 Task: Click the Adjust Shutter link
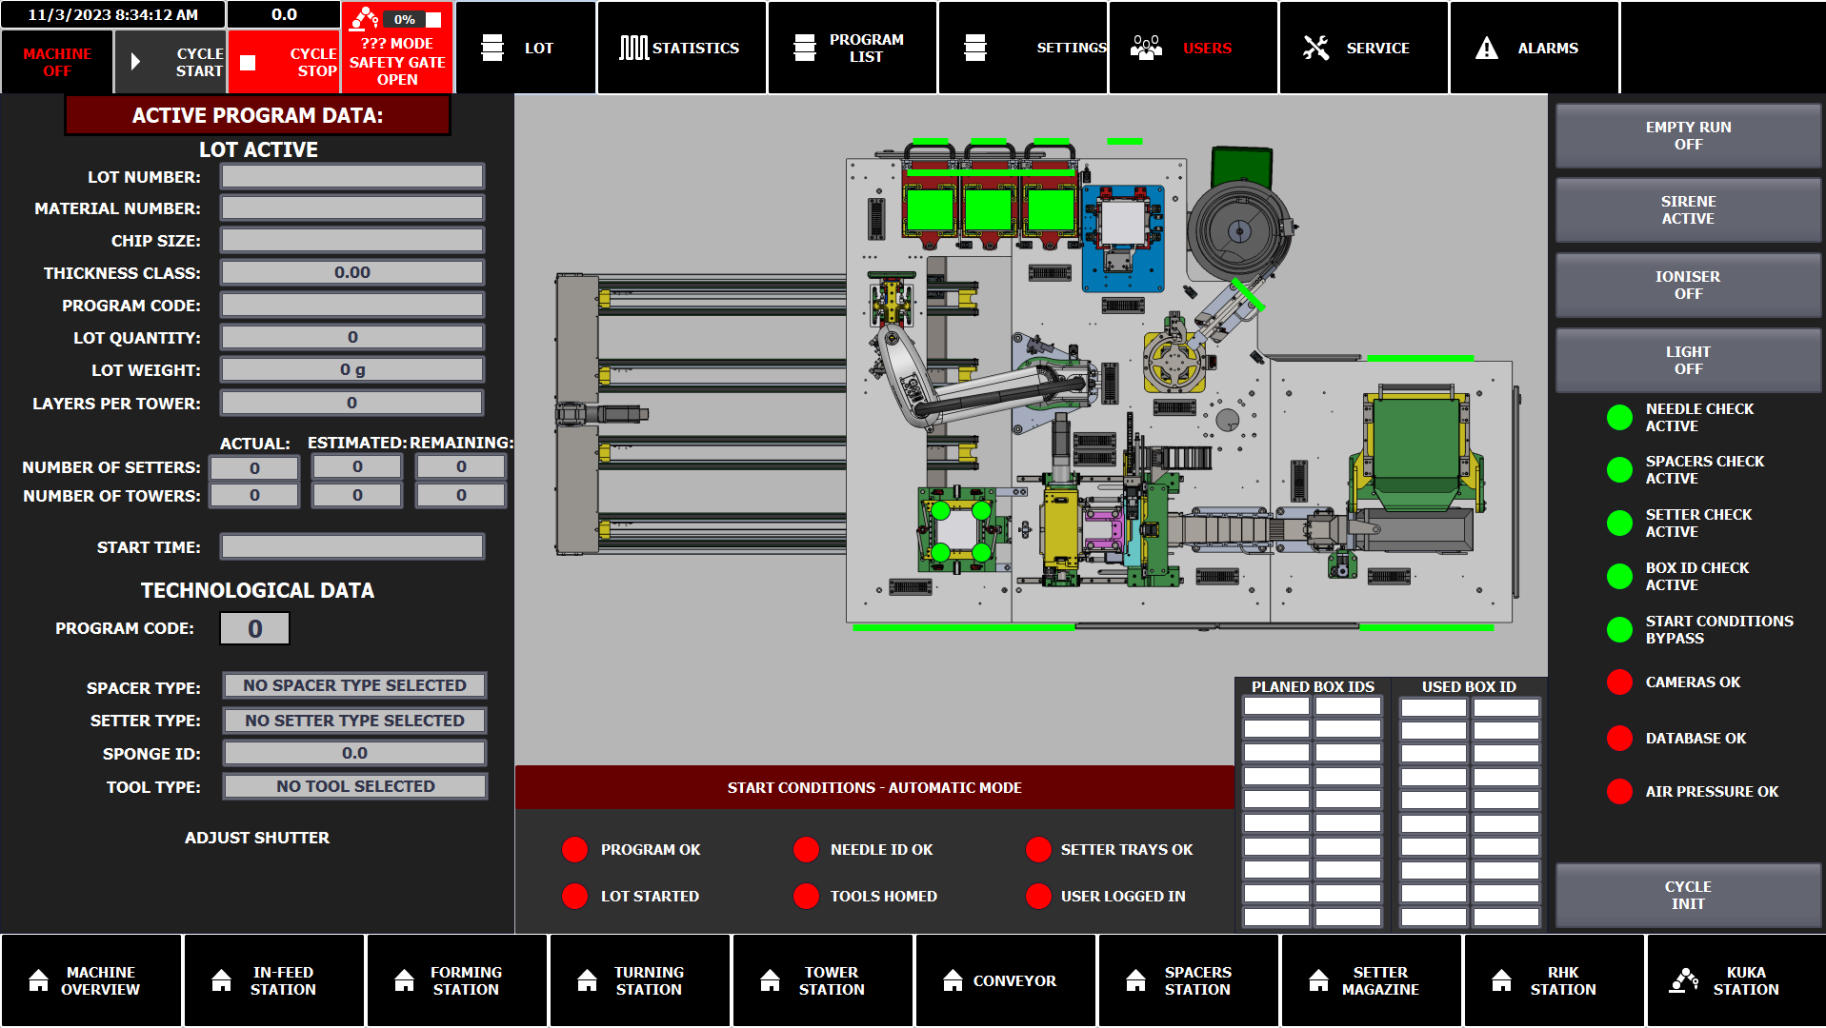point(257,838)
